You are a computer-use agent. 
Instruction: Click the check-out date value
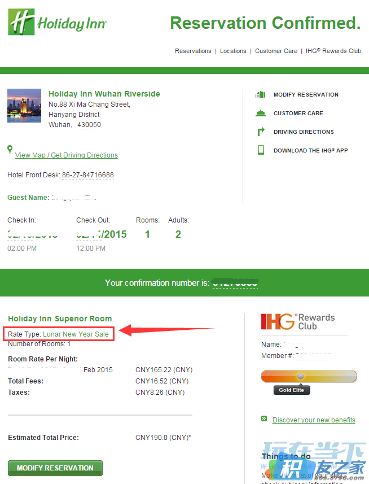(x=102, y=234)
